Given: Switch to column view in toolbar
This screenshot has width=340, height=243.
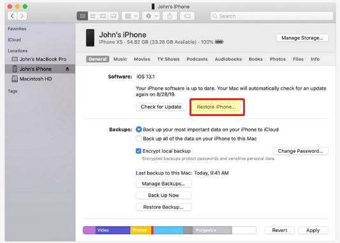Looking at the screenshot, I should [x=103, y=16].
